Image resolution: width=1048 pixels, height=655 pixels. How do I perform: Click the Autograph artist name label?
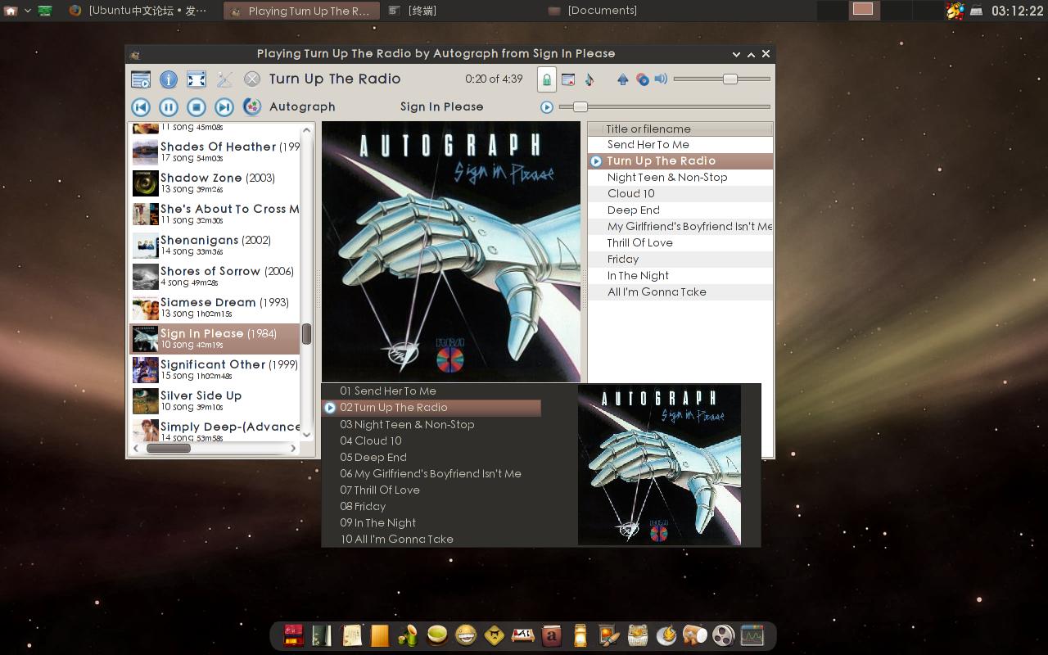pos(302,106)
